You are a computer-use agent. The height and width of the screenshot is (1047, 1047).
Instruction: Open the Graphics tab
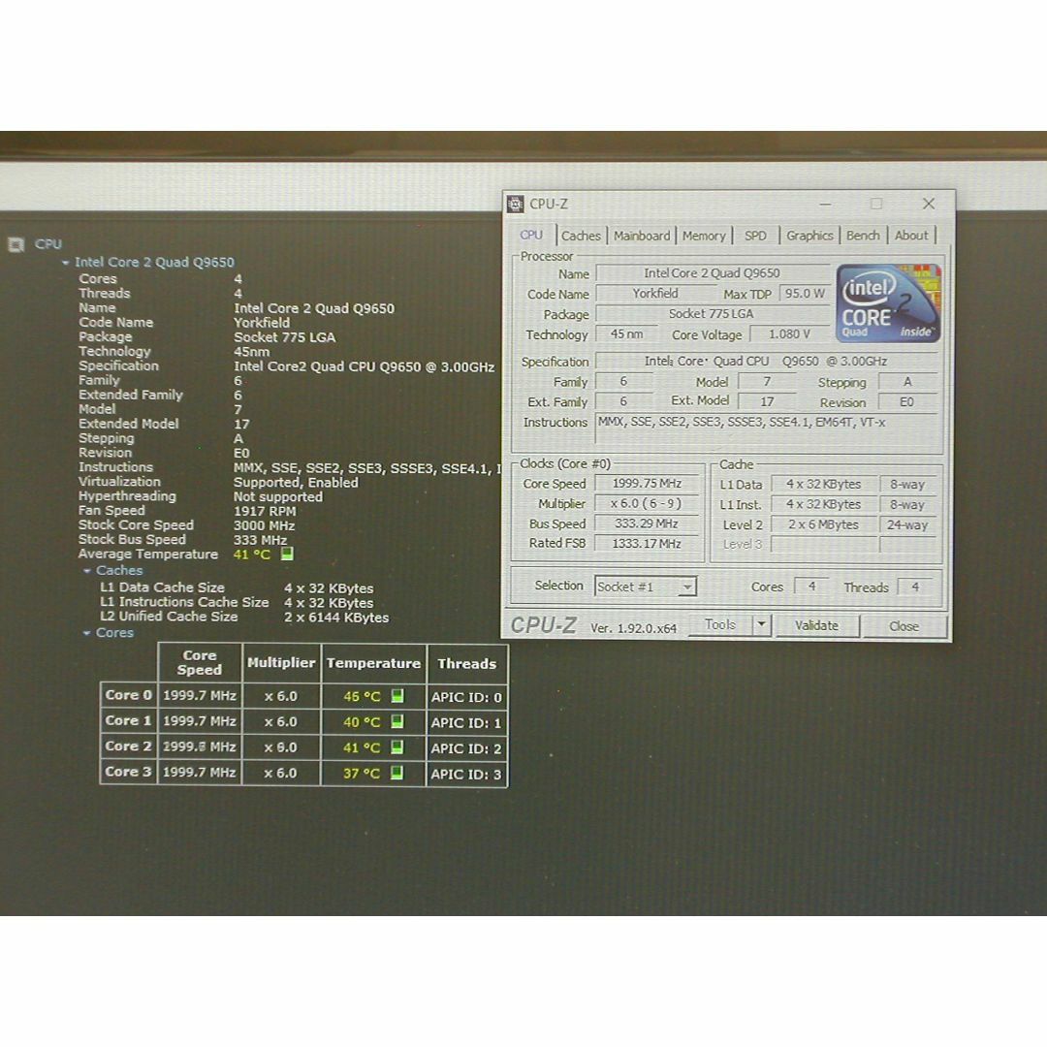pyautogui.click(x=809, y=236)
